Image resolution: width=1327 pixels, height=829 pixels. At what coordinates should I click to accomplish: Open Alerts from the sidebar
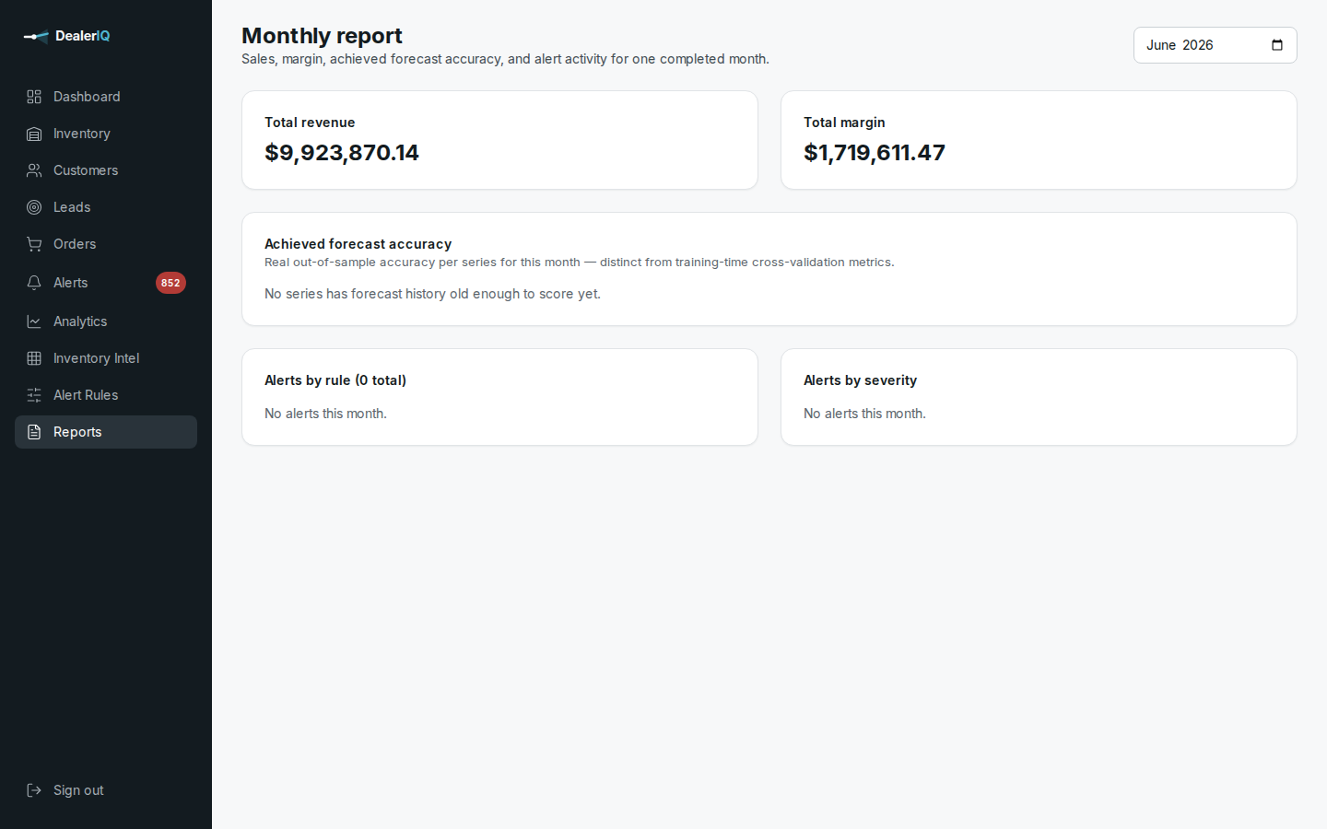[x=106, y=283]
